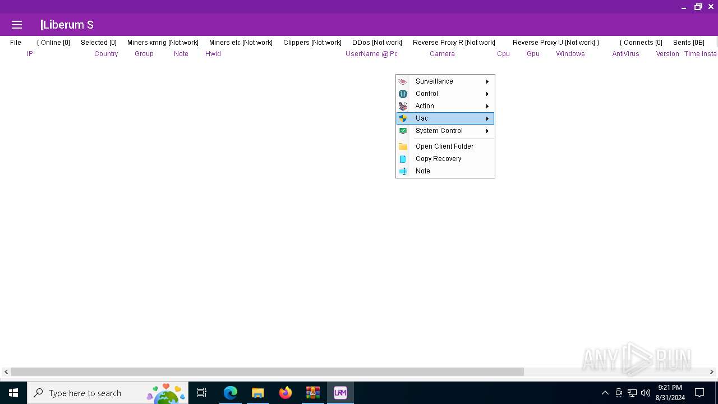The width and height of the screenshot is (718, 404).
Task: Open Miners etc [Not work] menu
Action: (241, 43)
